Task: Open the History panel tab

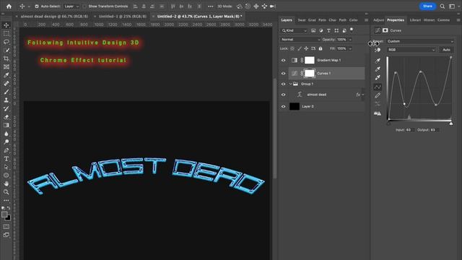Action: pyautogui.click(x=429, y=20)
